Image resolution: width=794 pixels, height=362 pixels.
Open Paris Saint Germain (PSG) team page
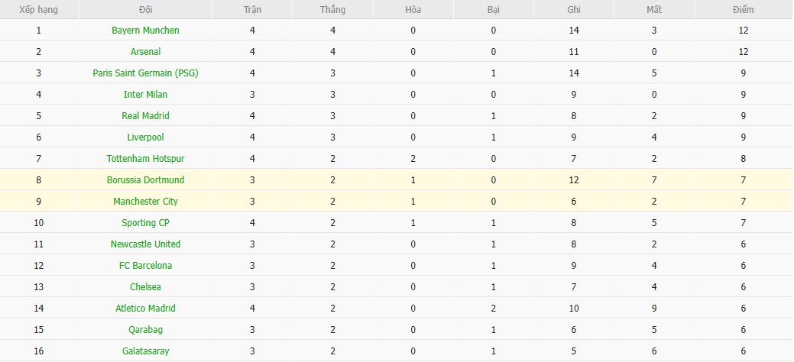[145, 73]
